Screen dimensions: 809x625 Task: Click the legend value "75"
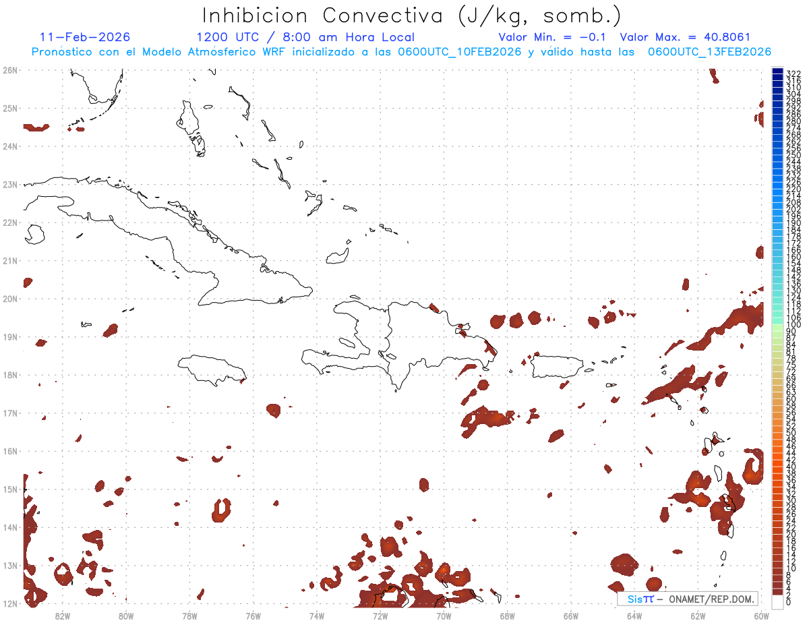(x=791, y=365)
